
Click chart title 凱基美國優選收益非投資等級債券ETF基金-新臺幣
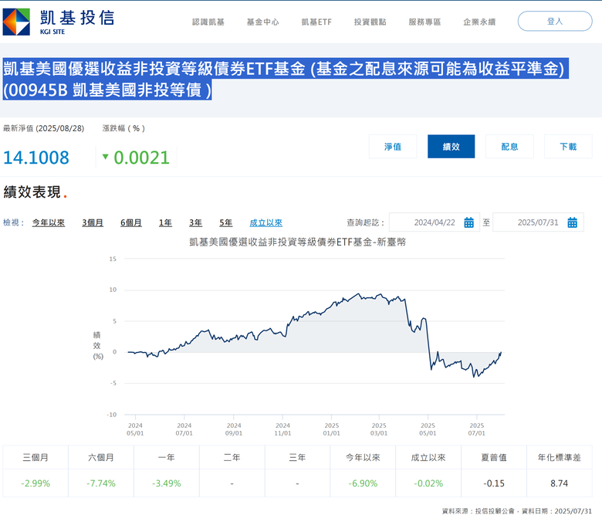(x=298, y=242)
